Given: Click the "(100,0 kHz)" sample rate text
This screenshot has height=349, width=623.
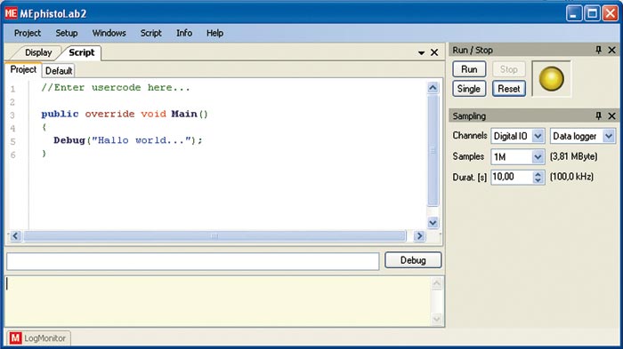Looking at the screenshot, I should coord(571,177).
